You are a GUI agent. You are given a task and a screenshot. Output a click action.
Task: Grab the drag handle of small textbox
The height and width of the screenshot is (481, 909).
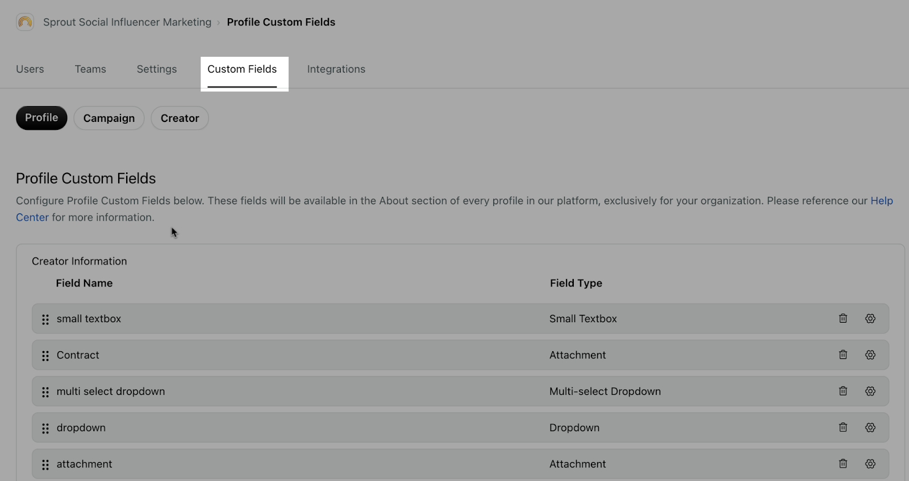[x=45, y=319]
